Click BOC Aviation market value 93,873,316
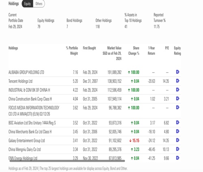Image resolution: width=203 pixels, height=172 pixels. point(115,123)
